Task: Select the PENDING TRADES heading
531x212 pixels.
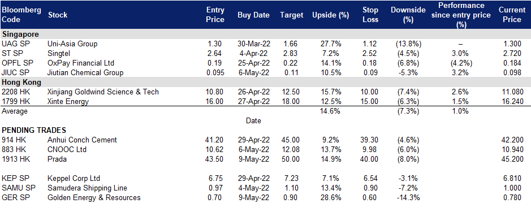Action: pos(34,130)
